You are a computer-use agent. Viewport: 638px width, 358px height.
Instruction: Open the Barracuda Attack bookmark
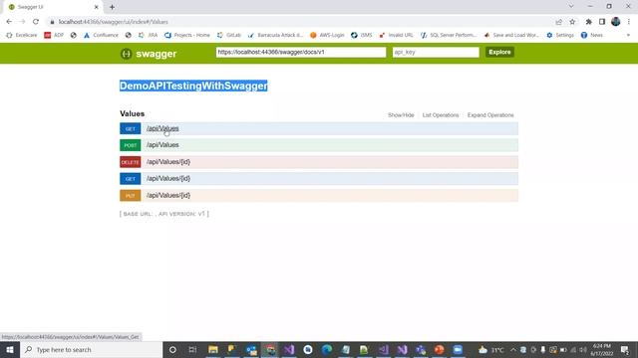275,36
